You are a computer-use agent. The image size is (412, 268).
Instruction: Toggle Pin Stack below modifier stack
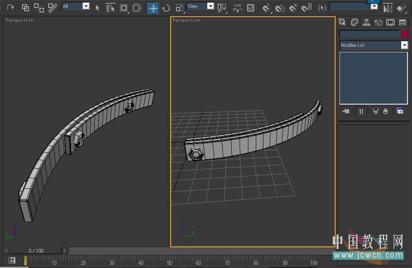click(346, 112)
